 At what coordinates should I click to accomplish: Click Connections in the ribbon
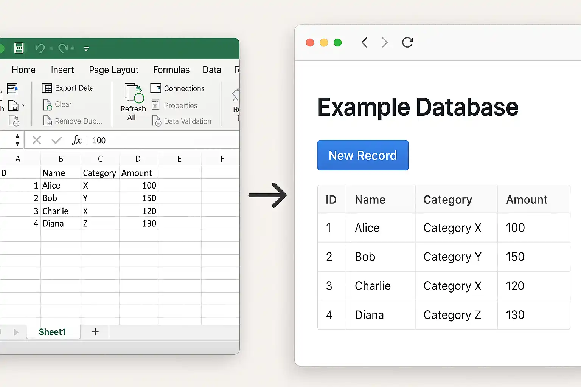(177, 88)
